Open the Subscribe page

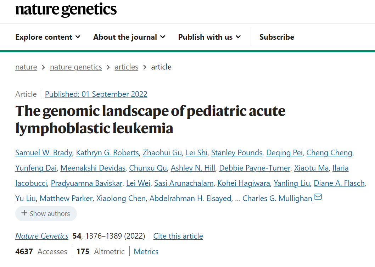coord(277,37)
